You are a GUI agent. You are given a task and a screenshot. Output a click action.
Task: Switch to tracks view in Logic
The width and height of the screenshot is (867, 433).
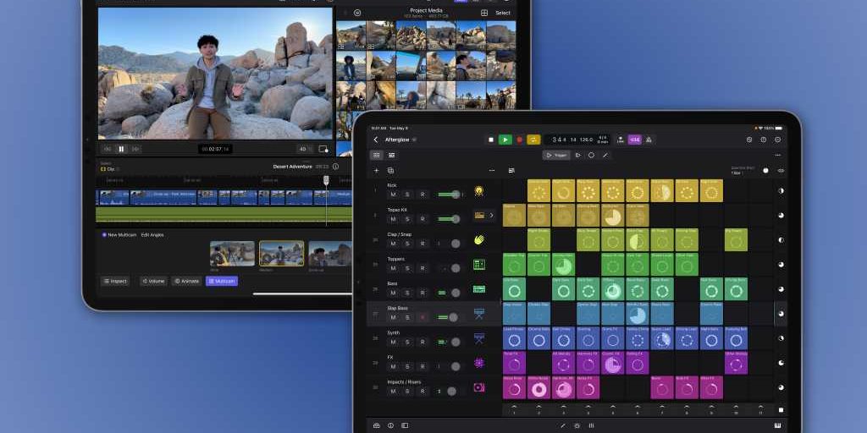(x=391, y=156)
